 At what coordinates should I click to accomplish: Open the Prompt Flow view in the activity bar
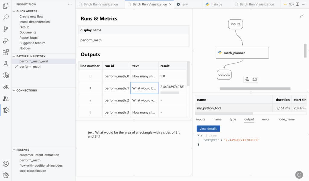click(x=6, y=110)
